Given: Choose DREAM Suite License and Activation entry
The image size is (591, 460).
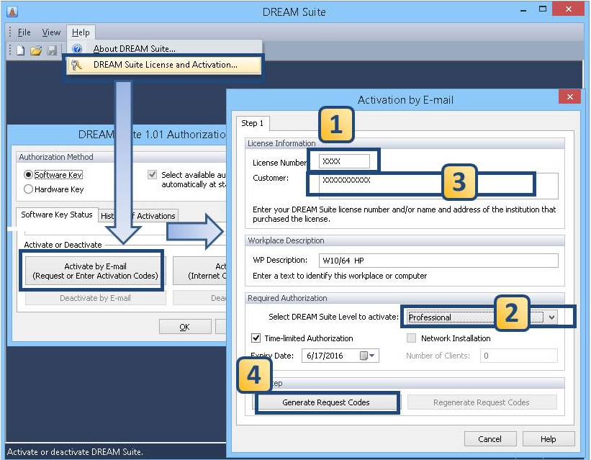Looking at the screenshot, I should (x=164, y=65).
